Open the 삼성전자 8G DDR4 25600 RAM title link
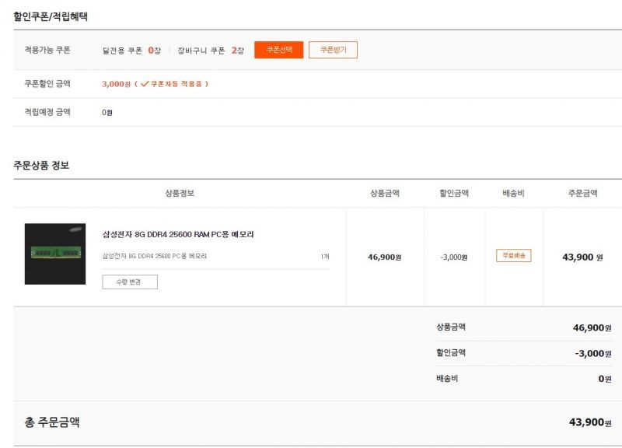Screen dimensions: 622x448 point(178,234)
